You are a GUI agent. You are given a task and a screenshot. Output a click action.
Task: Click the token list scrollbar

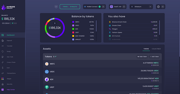click(96, 26)
